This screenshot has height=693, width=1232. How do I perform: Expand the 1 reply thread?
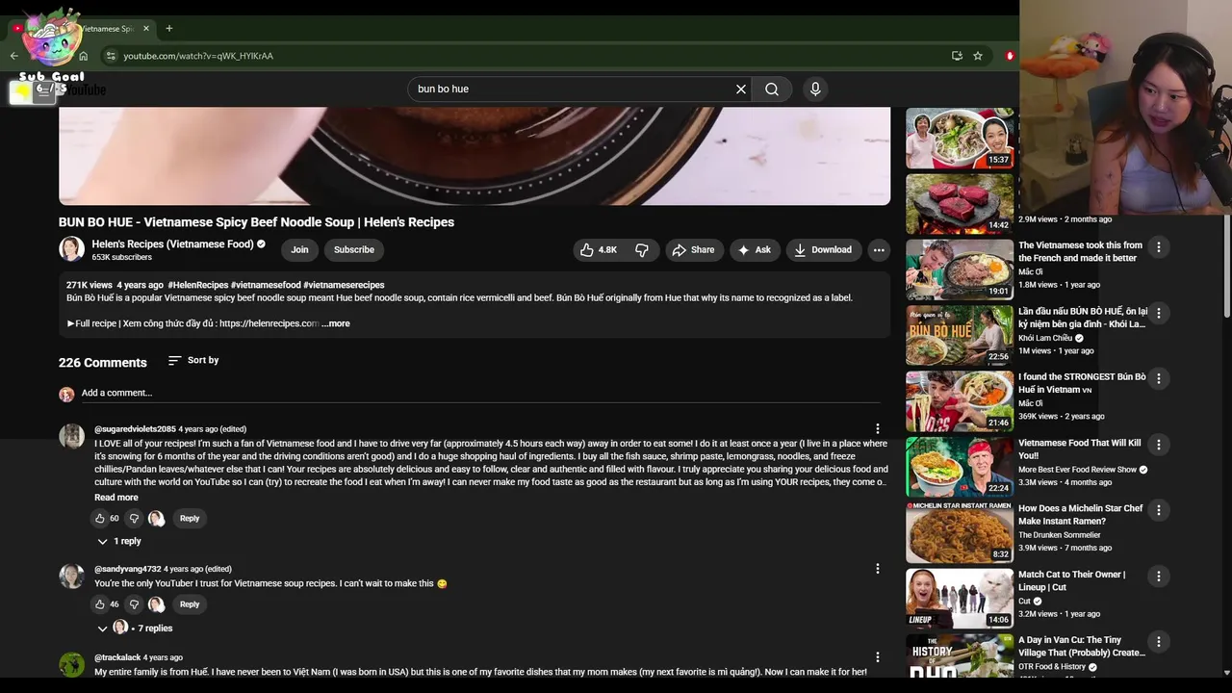[x=119, y=541]
